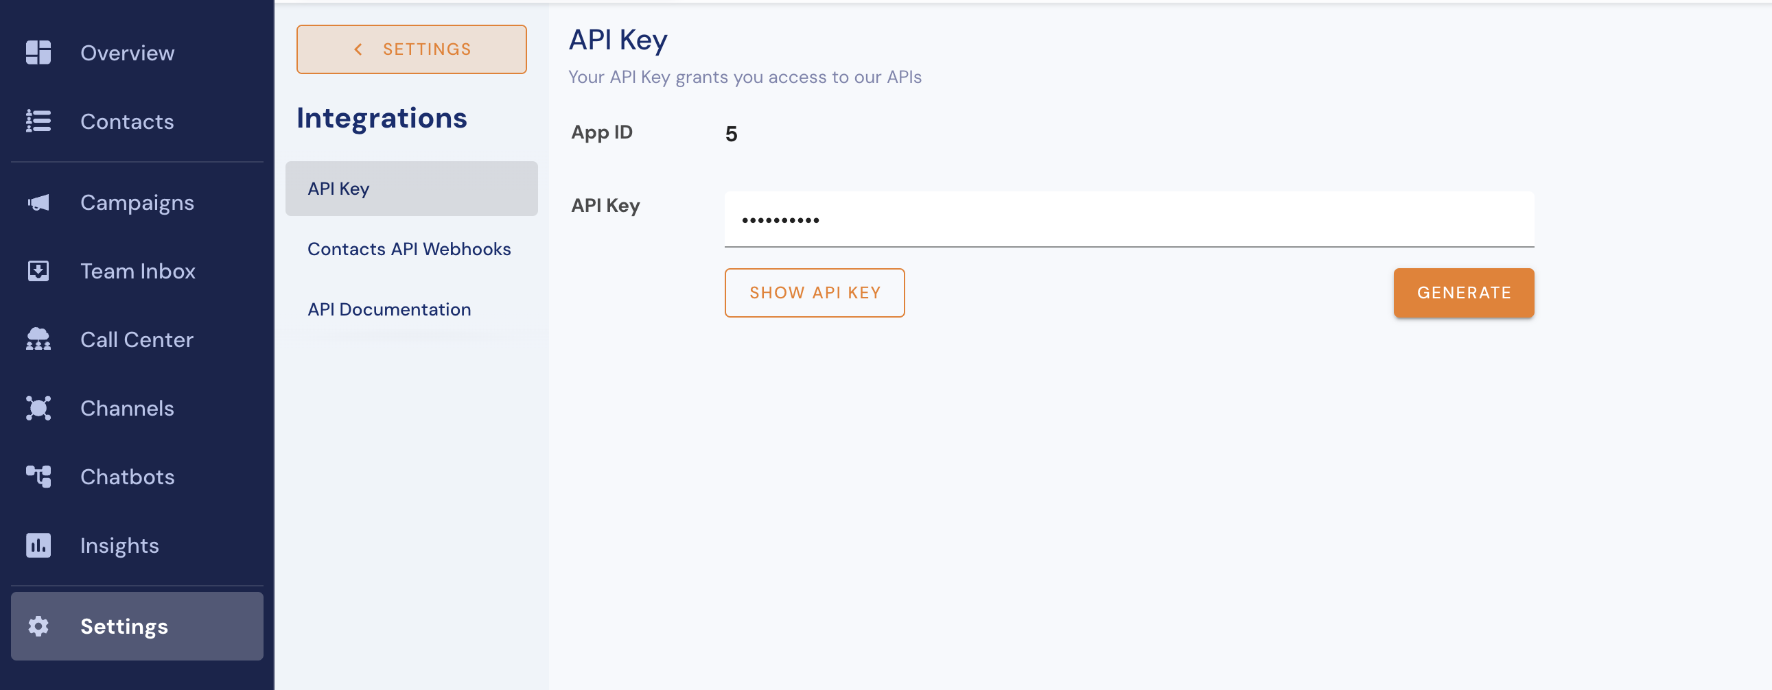Open Contacts API Webhooks section

[x=408, y=249]
